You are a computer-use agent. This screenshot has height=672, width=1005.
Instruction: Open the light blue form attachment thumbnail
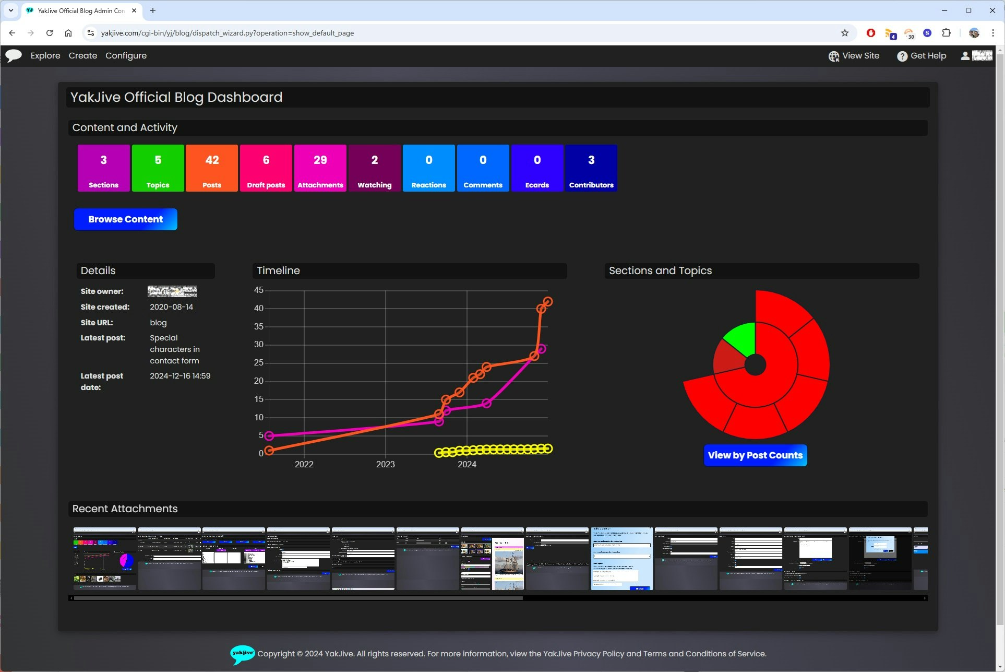pos(621,559)
